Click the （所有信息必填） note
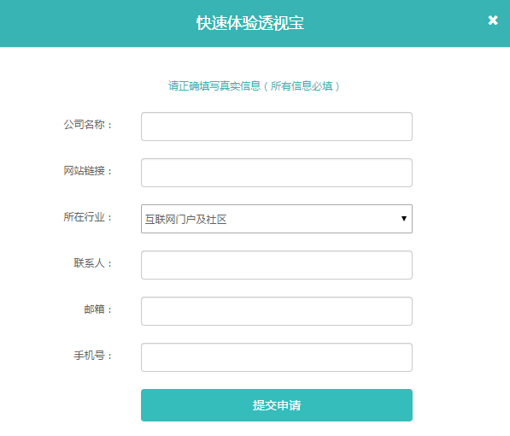Screen dimensions: 510x436 click(x=302, y=86)
